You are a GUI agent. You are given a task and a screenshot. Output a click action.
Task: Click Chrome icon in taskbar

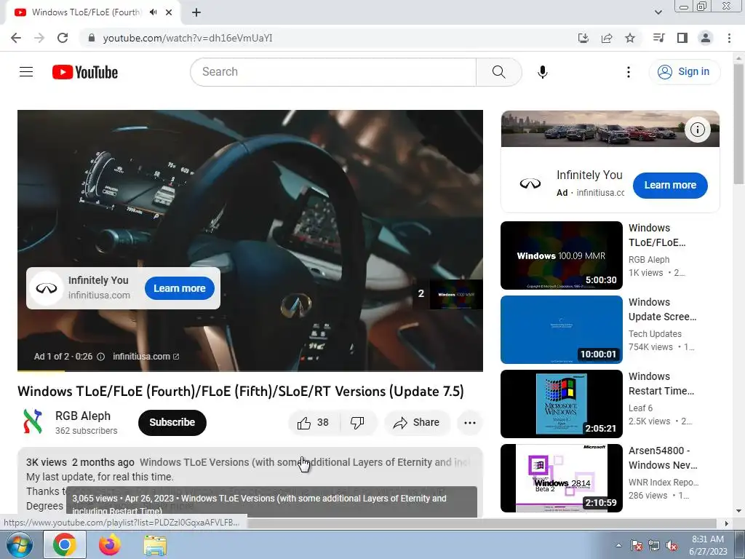click(x=65, y=544)
